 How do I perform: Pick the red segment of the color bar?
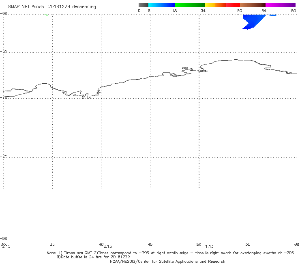coord(233,5)
